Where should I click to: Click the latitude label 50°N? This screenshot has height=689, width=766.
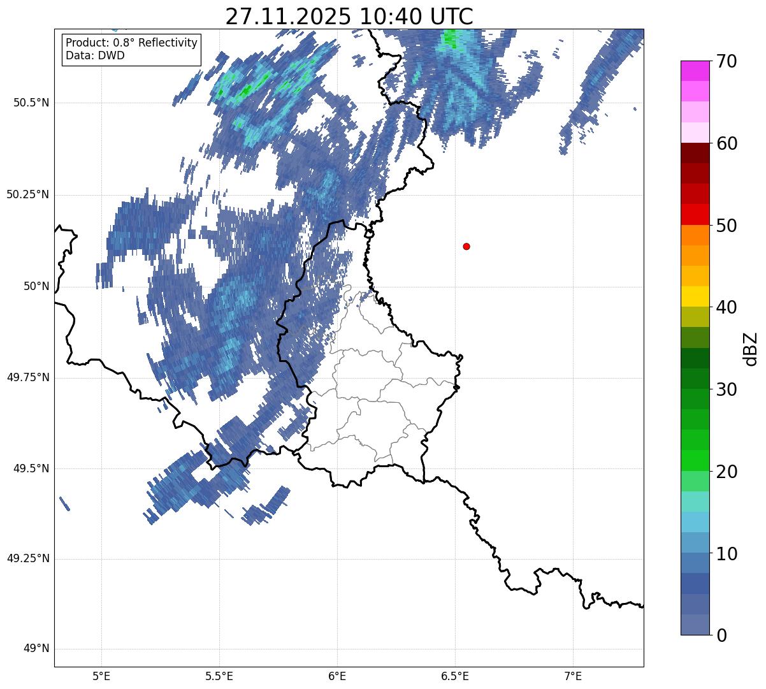[x=37, y=286]
